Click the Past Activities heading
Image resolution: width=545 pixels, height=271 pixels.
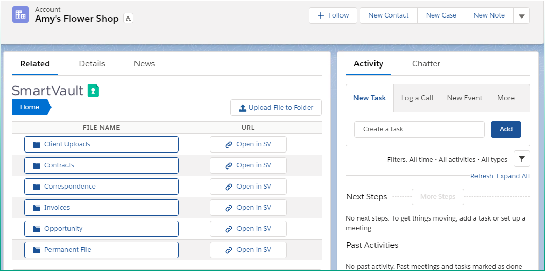click(x=372, y=245)
